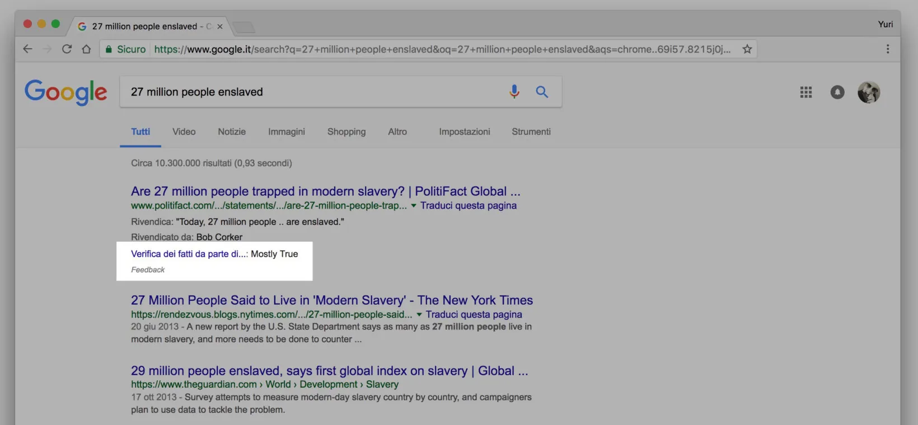Reload the page with the refresh icon
Image resolution: width=918 pixels, height=425 pixels.
pos(67,49)
